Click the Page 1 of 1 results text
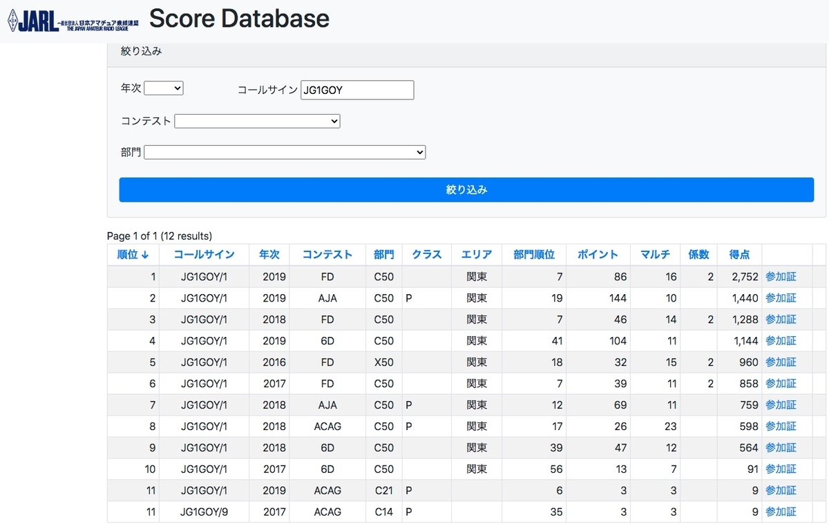 [160, 236]
